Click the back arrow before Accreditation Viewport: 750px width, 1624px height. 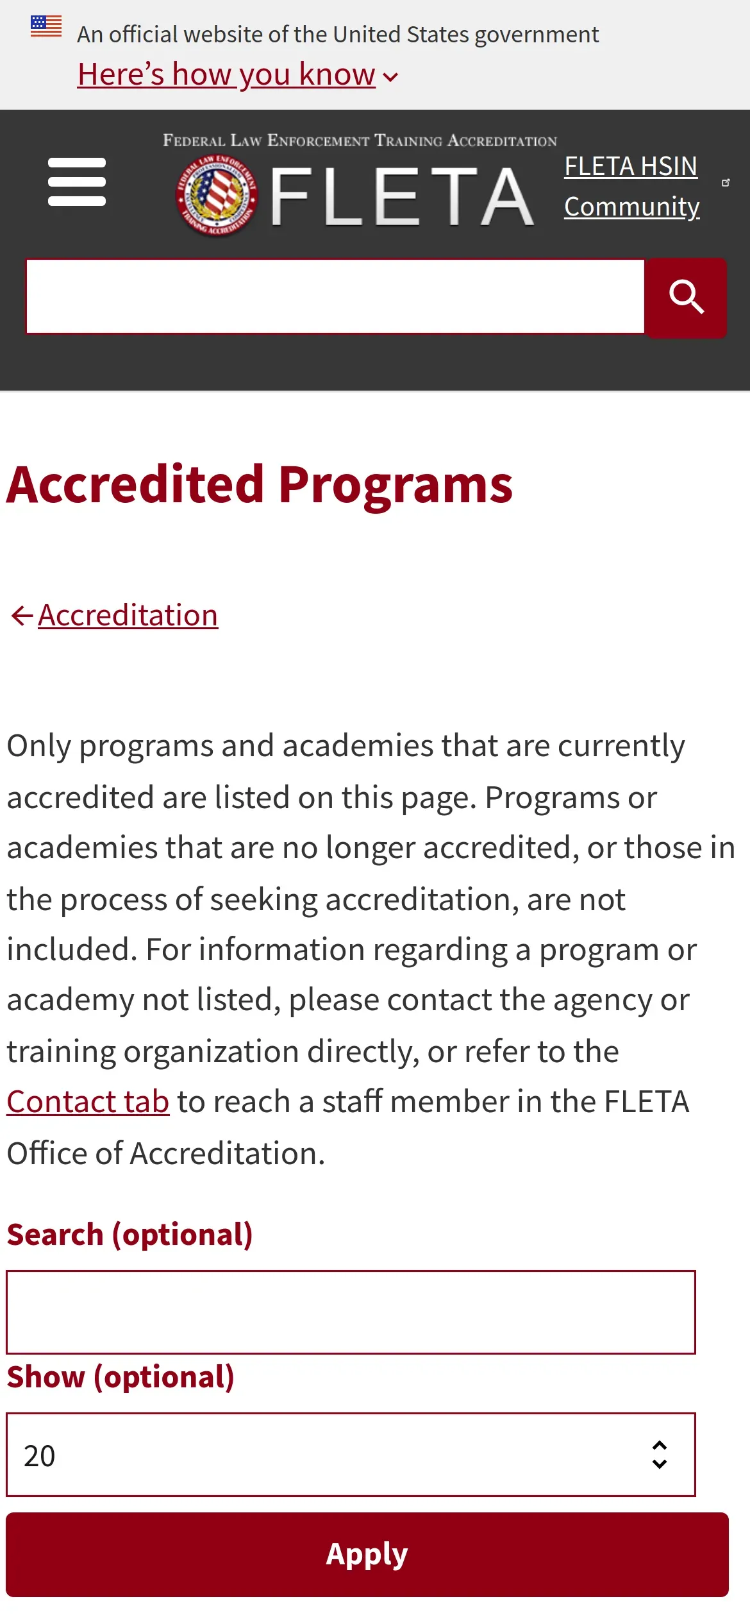click(21, 616)
